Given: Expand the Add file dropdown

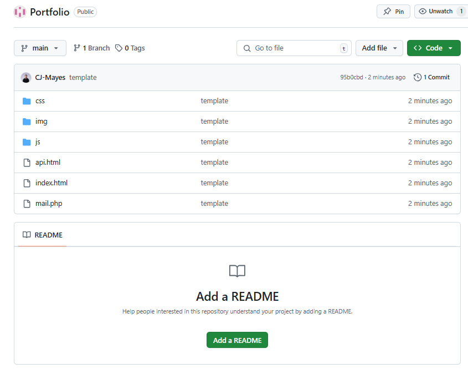Looking at the screenshot, I should coord(379,48).
